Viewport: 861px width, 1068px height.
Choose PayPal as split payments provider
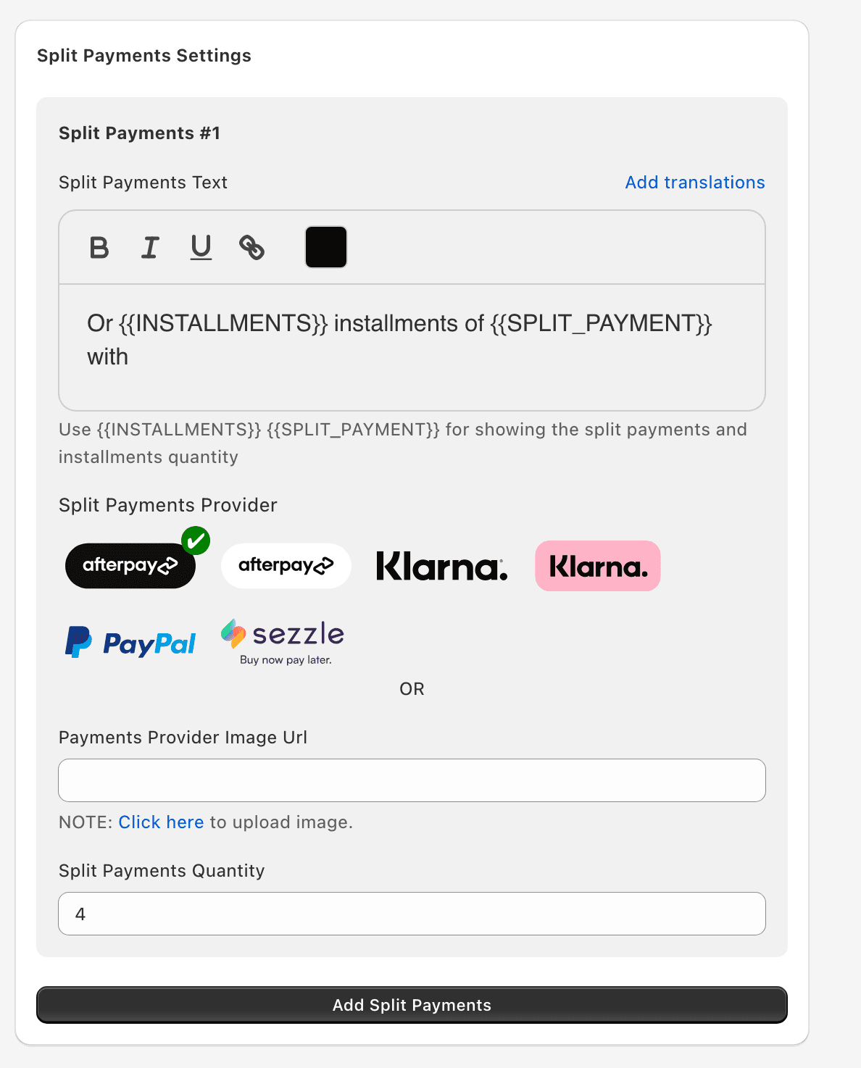click(x=130, y=642)
